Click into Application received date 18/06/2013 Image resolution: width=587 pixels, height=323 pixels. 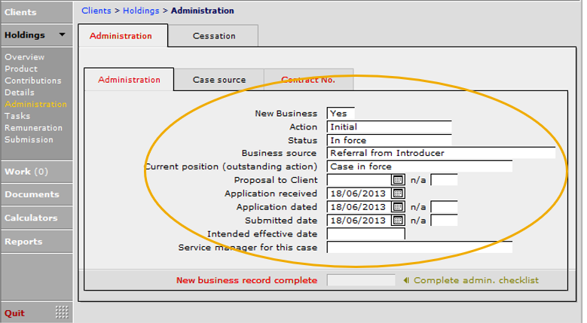point(359,193)
